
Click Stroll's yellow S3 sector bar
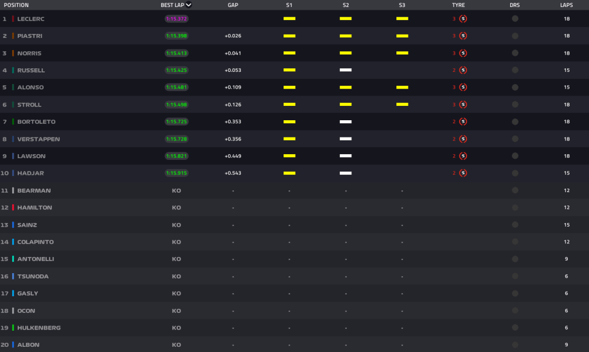pos(402,105)
